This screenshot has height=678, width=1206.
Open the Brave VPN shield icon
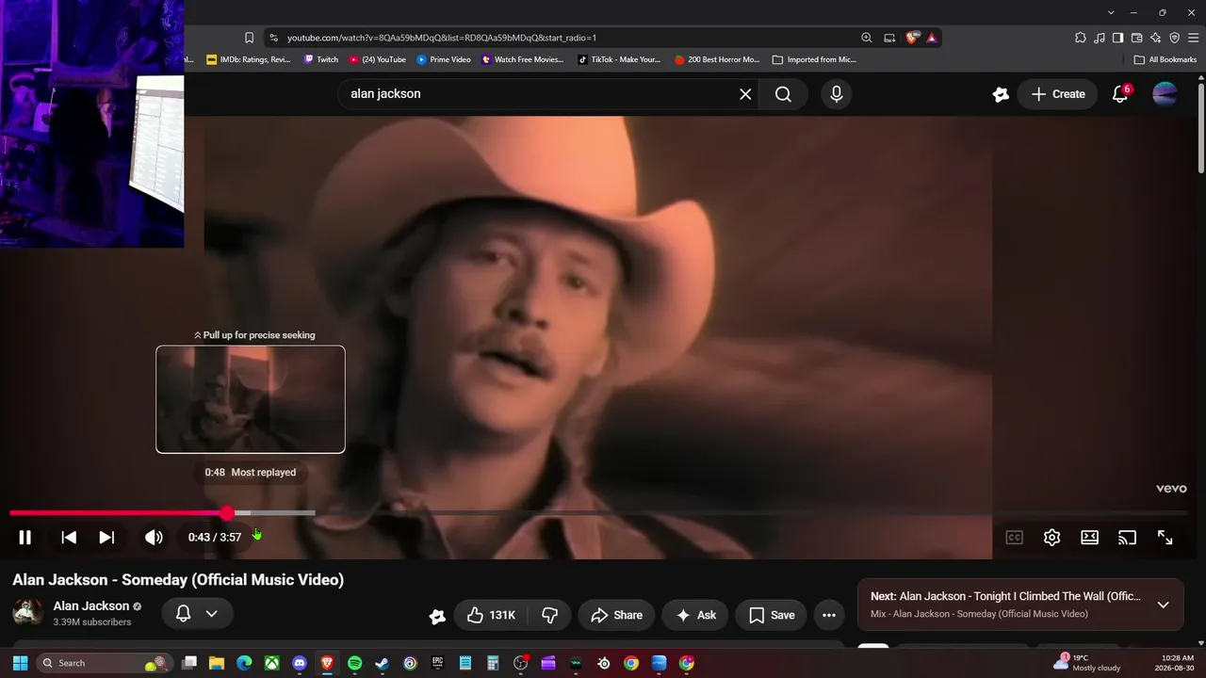tap(1174, 38)
